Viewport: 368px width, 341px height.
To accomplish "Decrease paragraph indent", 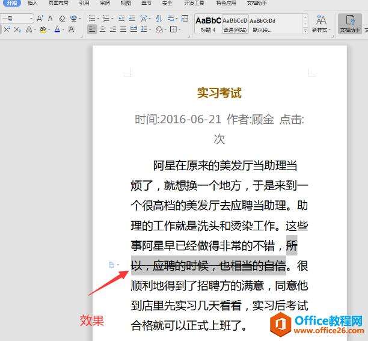I will 121,18.
